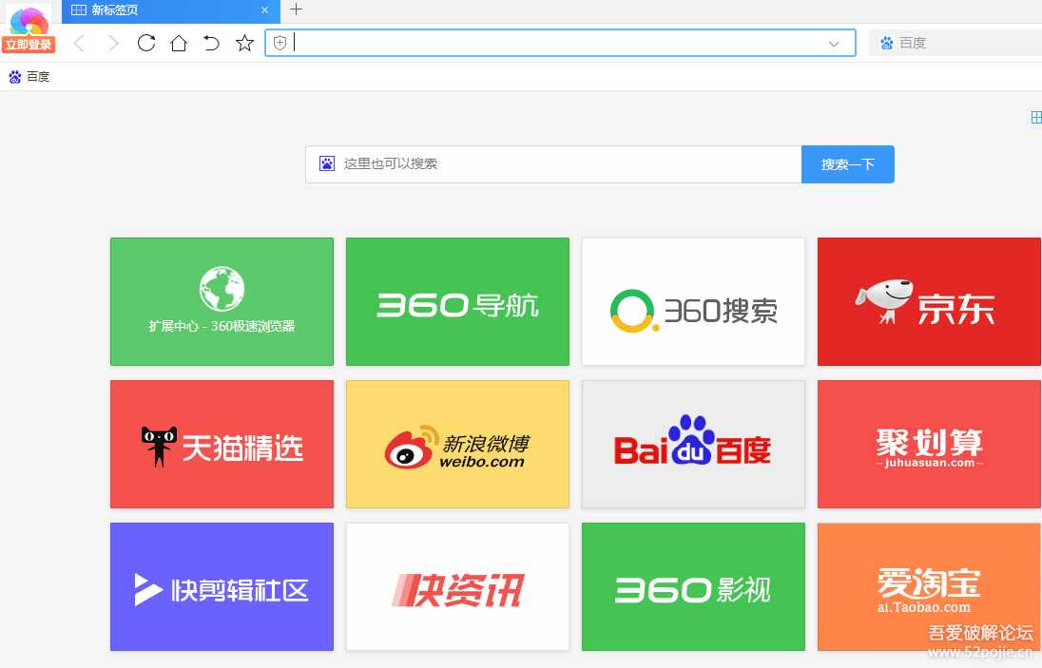This screenshot has width=1042, height=668.
Task: Click the restore closed tab icon
Action: coord(211,43)
